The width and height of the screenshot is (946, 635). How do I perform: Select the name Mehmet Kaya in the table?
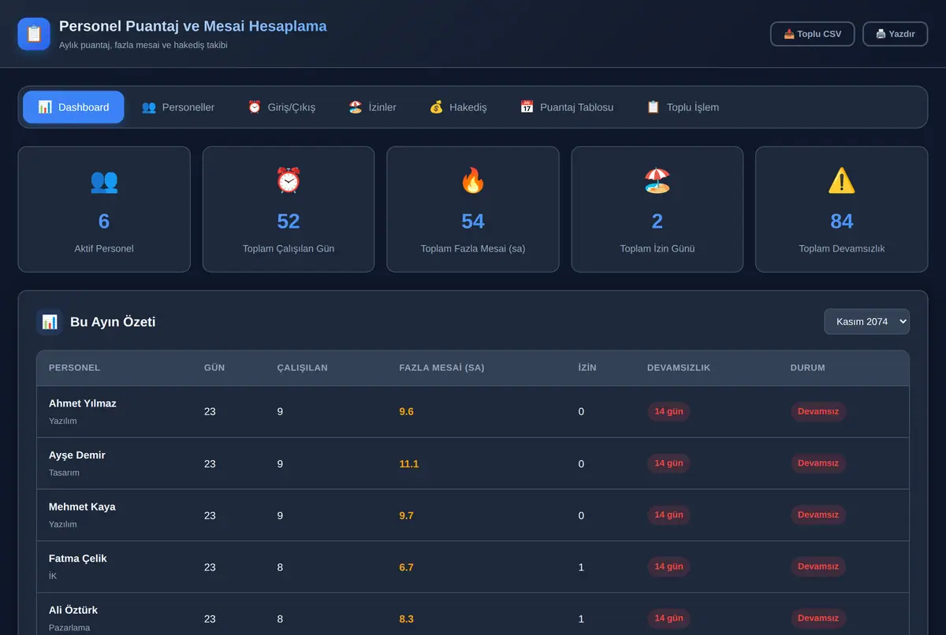(x=82, y=507)
